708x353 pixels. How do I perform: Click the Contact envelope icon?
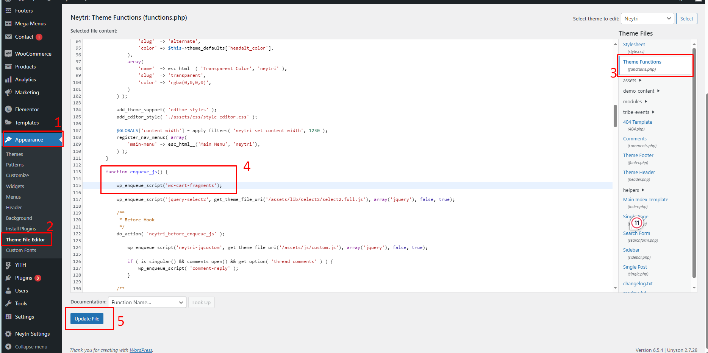[x=8, y=37]
